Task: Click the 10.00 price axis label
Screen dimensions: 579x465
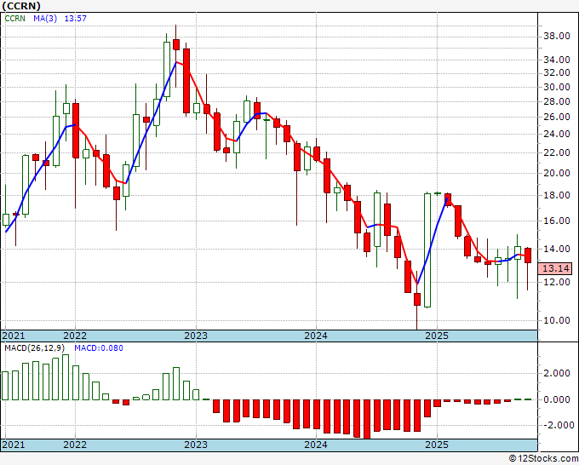Action: click(557, 320)
